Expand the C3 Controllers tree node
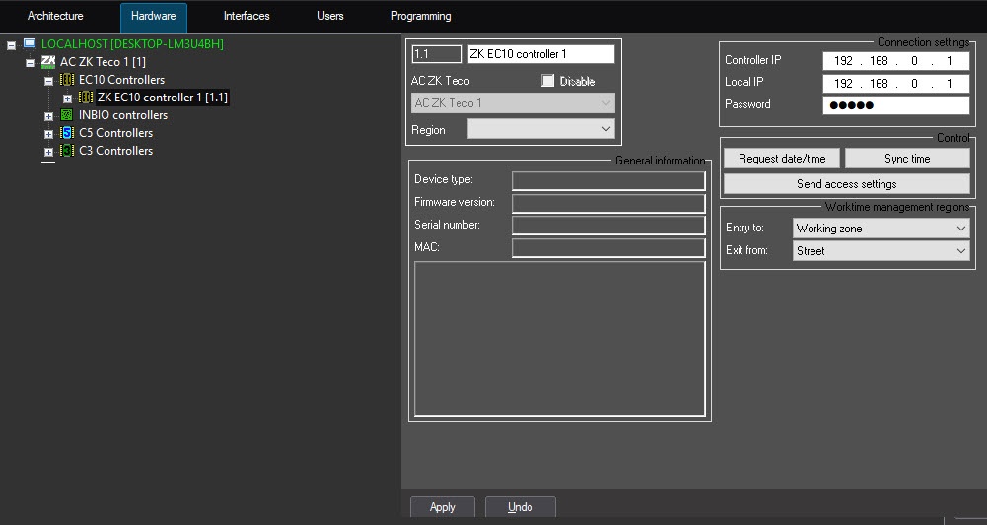 tap(48, 152)
